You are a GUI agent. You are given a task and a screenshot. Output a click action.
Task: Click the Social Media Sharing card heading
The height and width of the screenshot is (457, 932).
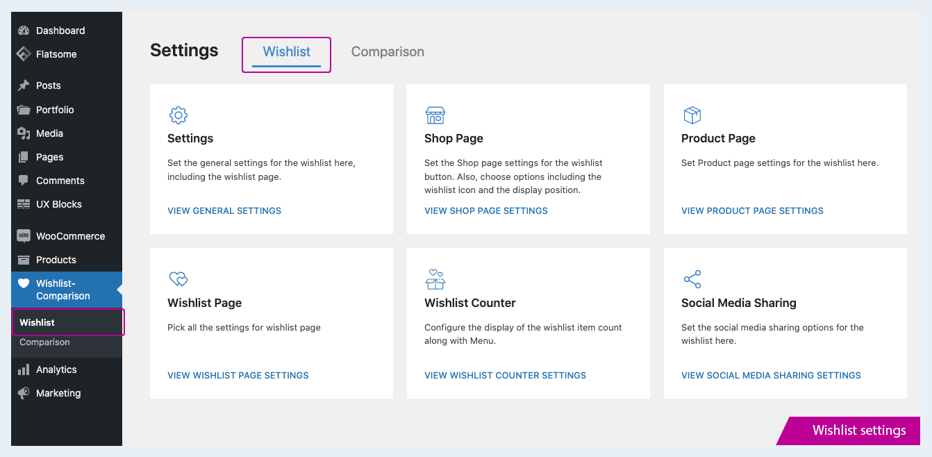[x=738, y=303]
